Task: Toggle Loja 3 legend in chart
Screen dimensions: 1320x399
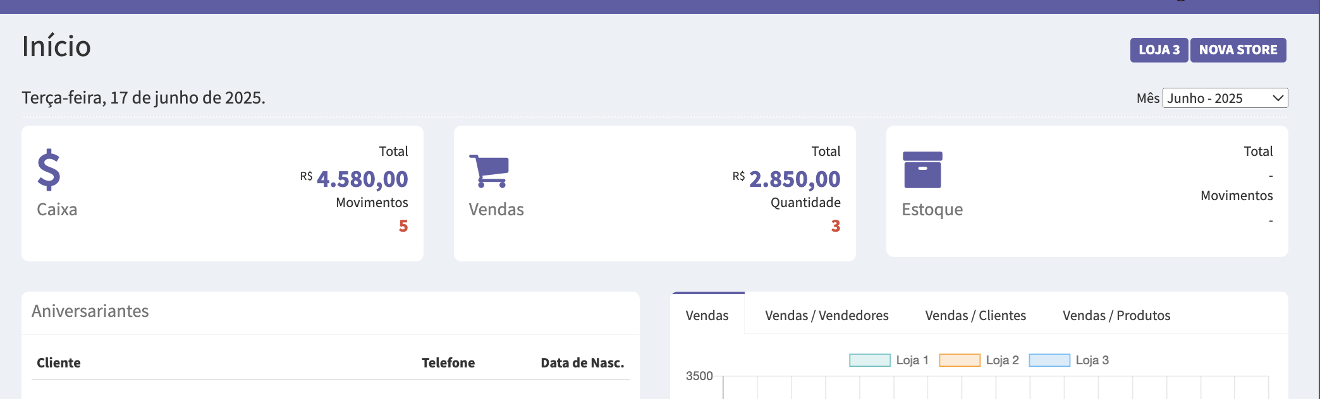Action: tap(1068, 360)
